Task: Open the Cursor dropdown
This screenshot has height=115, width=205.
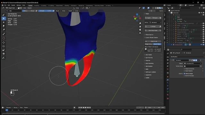Action: (x=77, y=11)
